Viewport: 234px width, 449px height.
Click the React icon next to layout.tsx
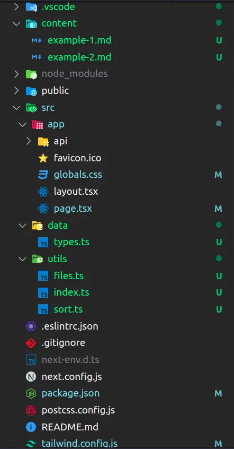[x=43, y=192]
